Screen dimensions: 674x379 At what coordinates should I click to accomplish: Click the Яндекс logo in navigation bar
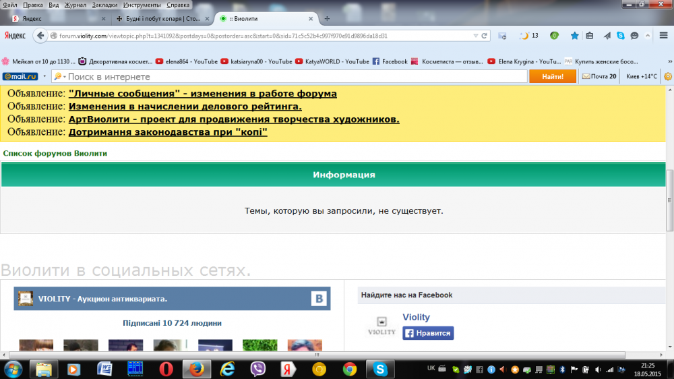pyautogui.click(x=15, y=36)
